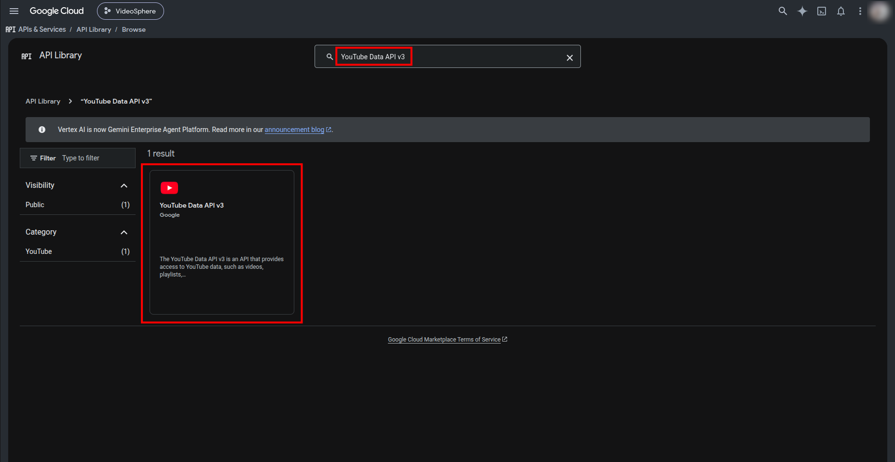The height and width of the screenshot is (462, 895).
Task: Clear the API search with the X button
Action: point(569,58)
